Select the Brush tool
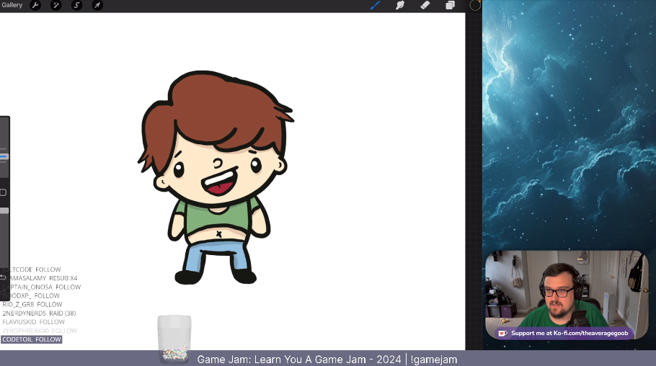This screenshot has height=366, width=656. tap(375, 5)
